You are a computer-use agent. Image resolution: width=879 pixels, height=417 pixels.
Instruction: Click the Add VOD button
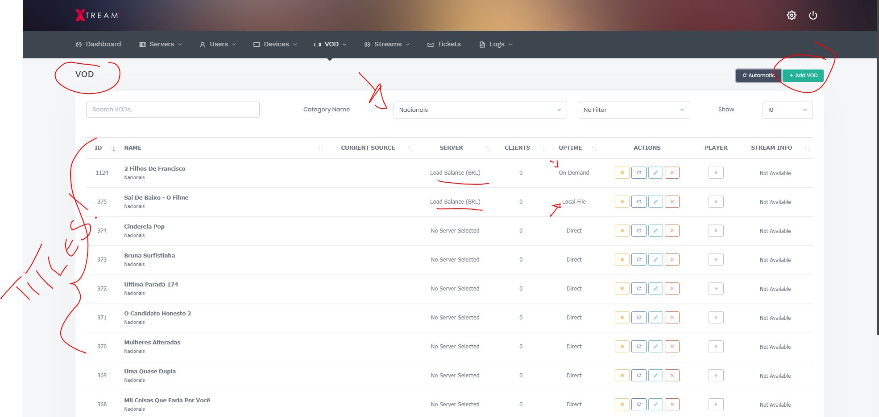point(803,75)
